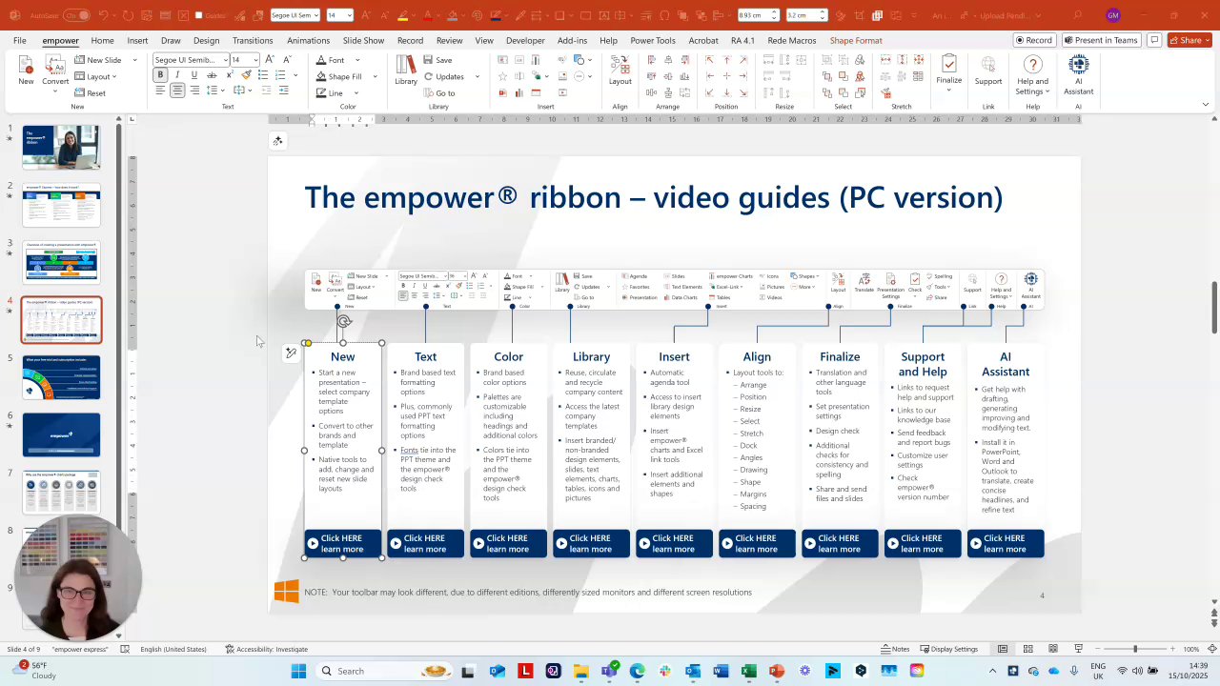Image resolution: width=1220 pixels, height=686 pixels.
Task: Open Notes pane from the status bar
Action: pyautogui.click(x=895, y=649)
